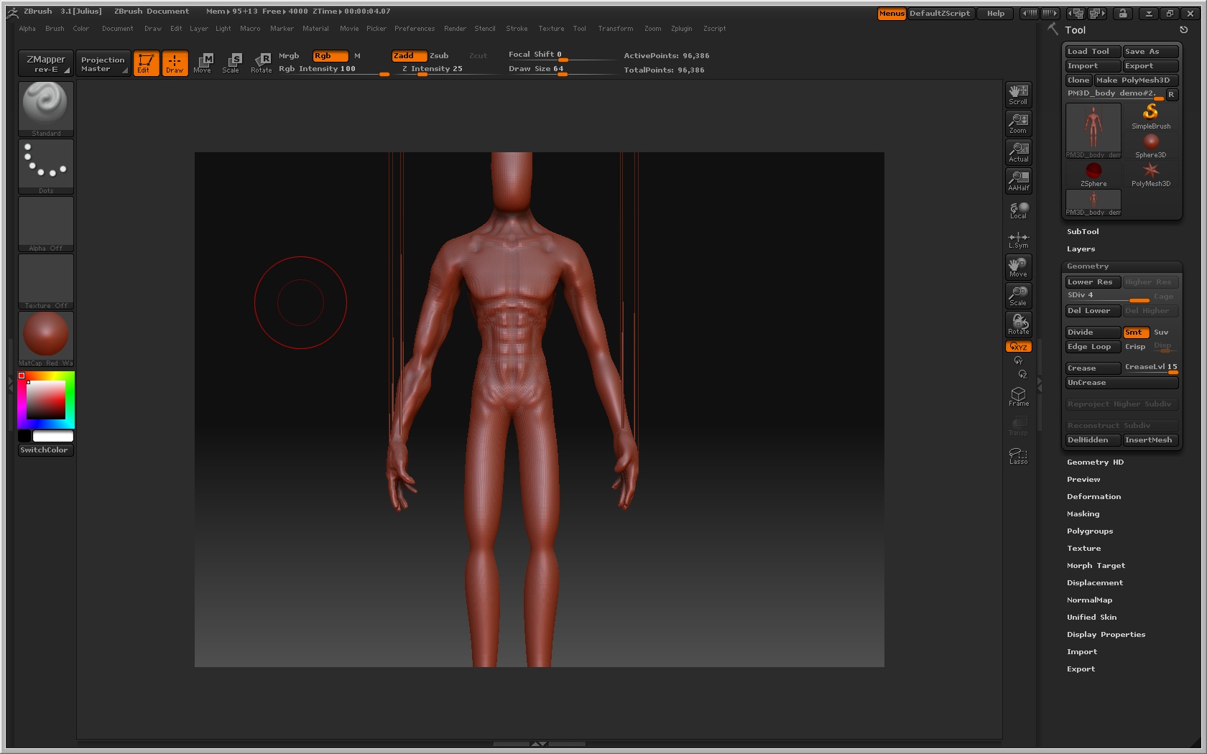The height and width of the screenshot is (754, 1207).
Task: Toggle the Rgb paint mode
Action: (330, 55)
